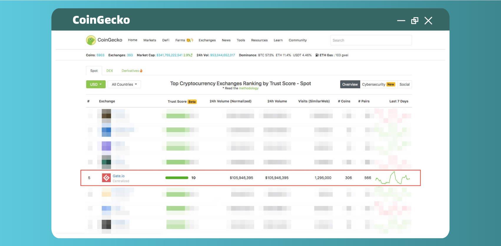501x246 pixels.
Task: Click the Derivatives fire icon
Action: [x=141, y=71]
